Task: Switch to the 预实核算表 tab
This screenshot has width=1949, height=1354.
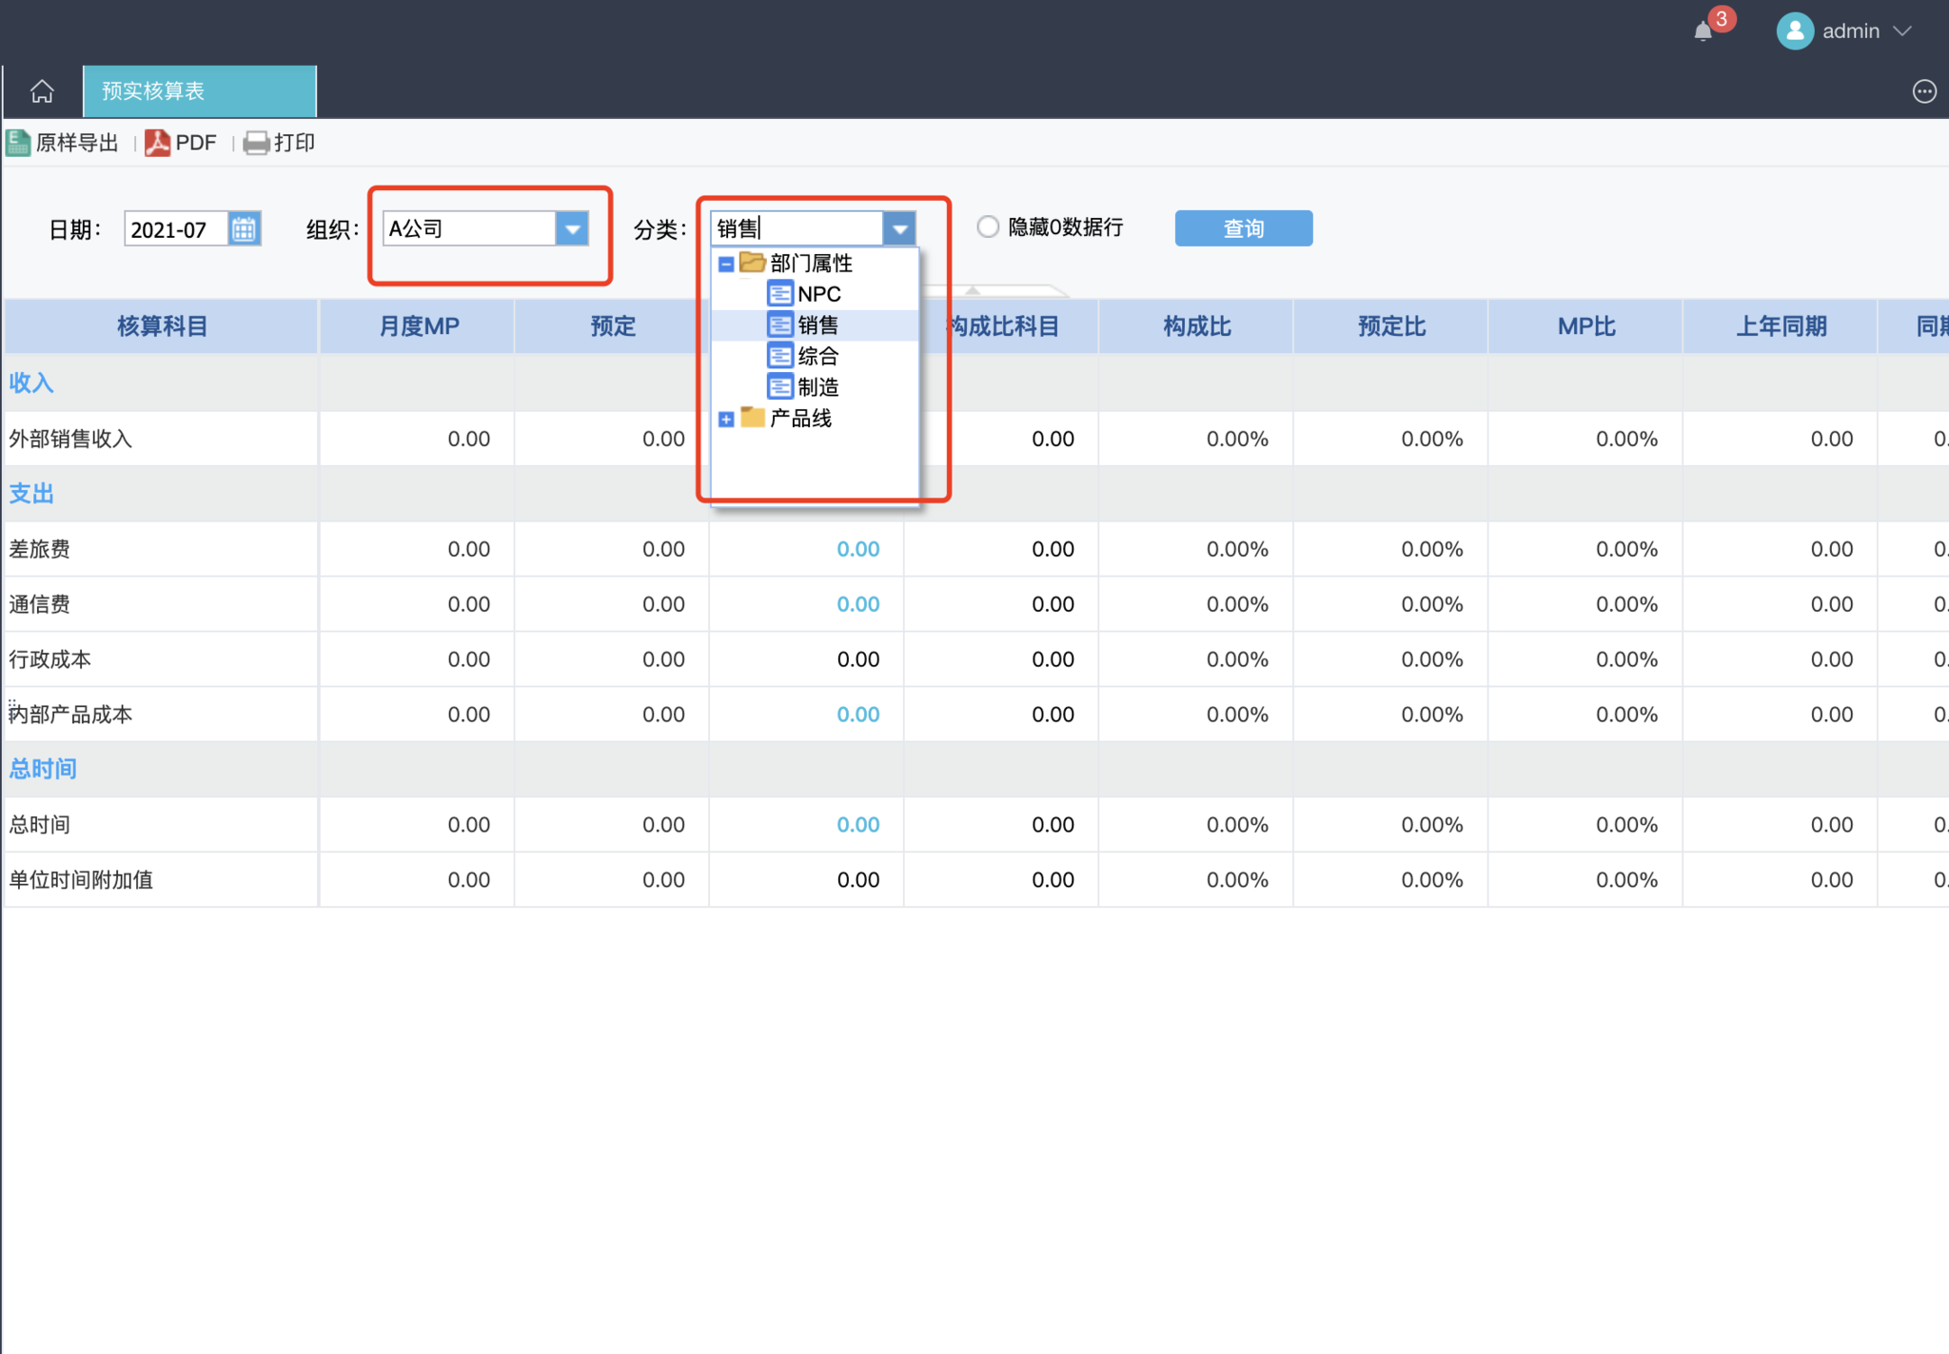Action: pos(199,91)
